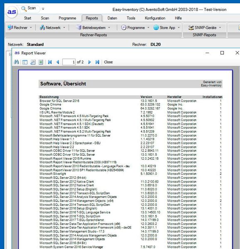
Task: Click the Store App globe icon
Action: 156,28
